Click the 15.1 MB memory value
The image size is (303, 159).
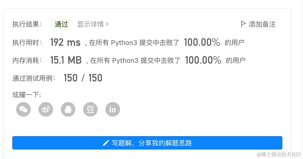(66, 60)
